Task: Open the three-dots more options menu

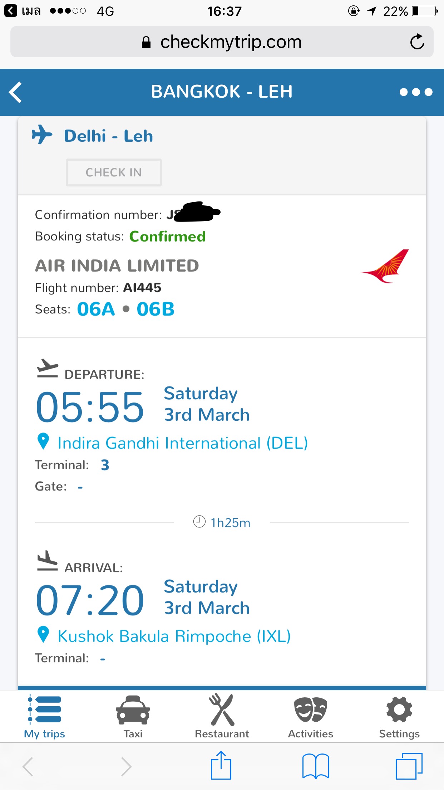Action: (416, 92)
